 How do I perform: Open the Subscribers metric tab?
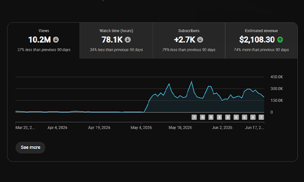tap(189, 40)
